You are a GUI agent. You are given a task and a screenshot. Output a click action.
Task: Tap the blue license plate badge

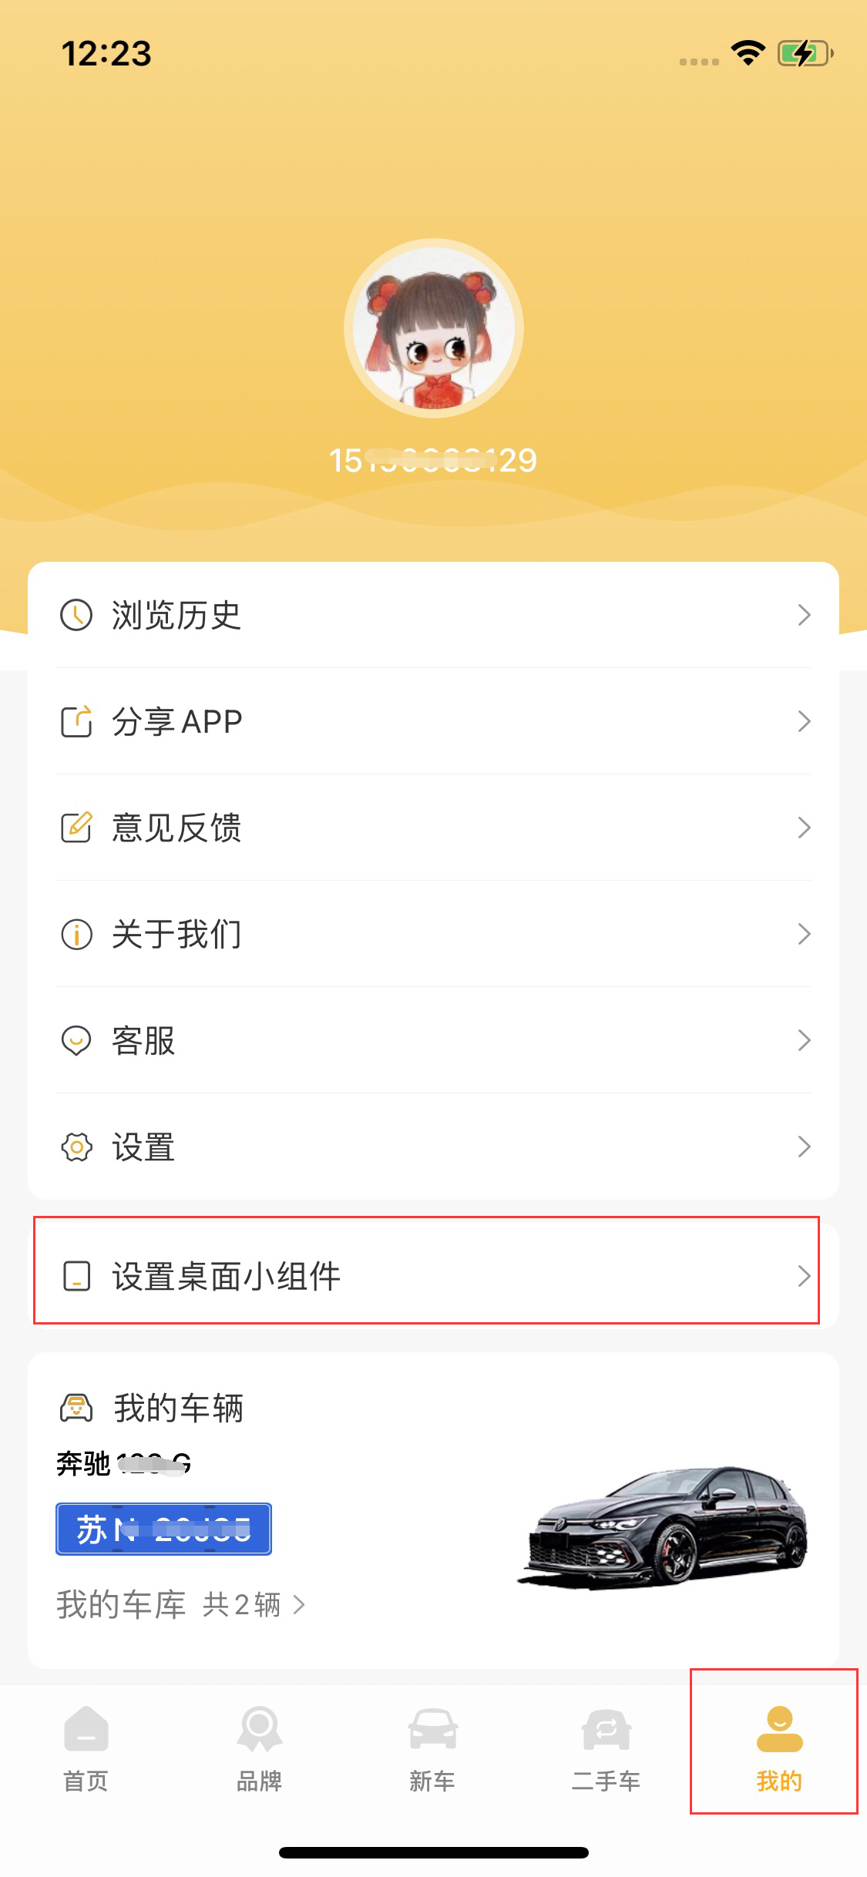(163, 1529)
